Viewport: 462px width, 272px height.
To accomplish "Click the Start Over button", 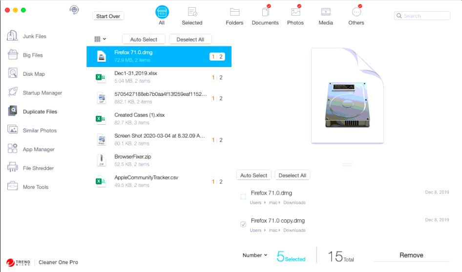I will (x=108, y=16).
